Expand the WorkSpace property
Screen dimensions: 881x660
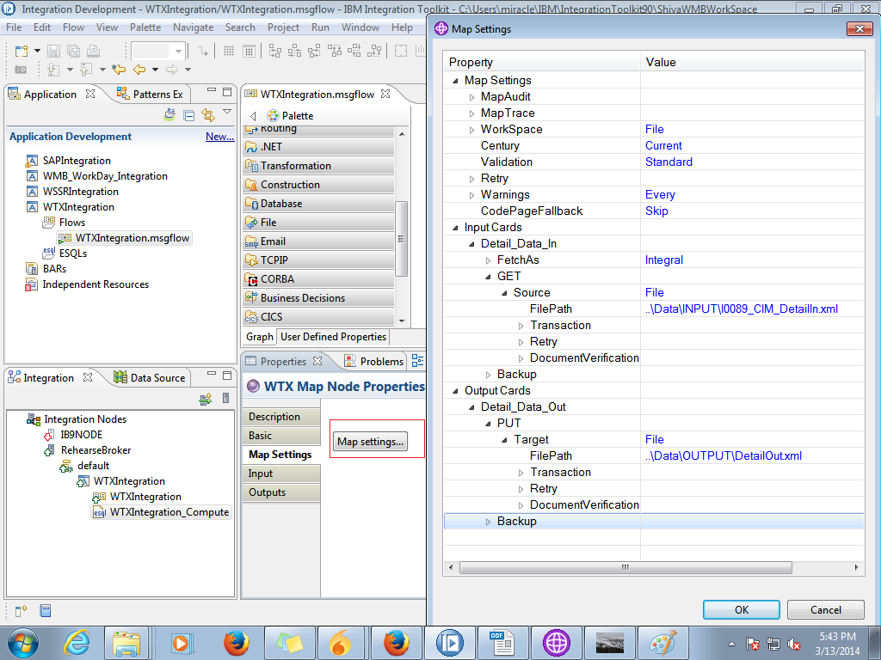[x=472, y=130]
